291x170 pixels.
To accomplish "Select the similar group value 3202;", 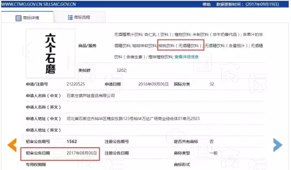I will coord(121,70).
